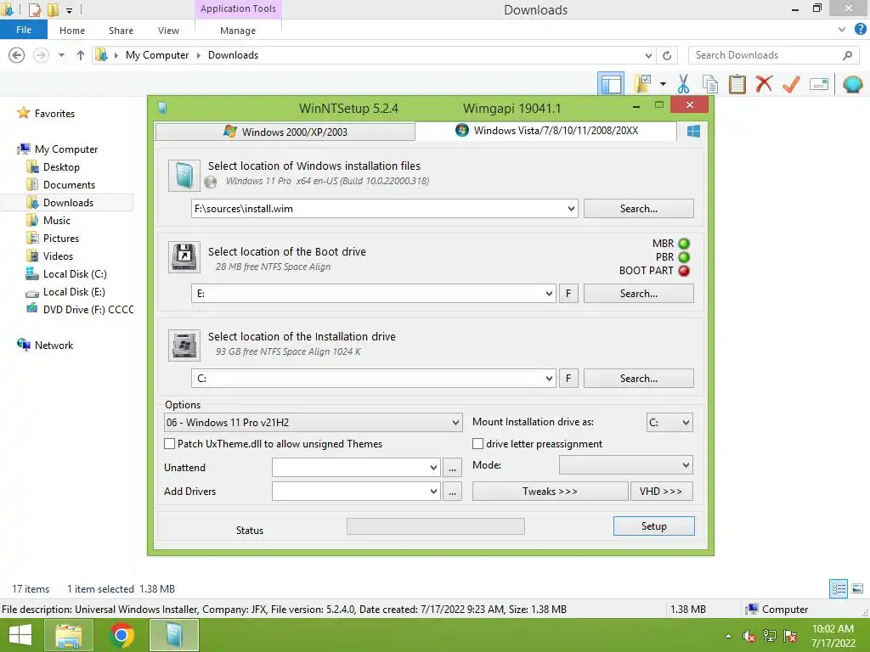Screen dimensions: 870x652
Task: Click the Boot drive floppy icon
Action: (x=184, y=257)
